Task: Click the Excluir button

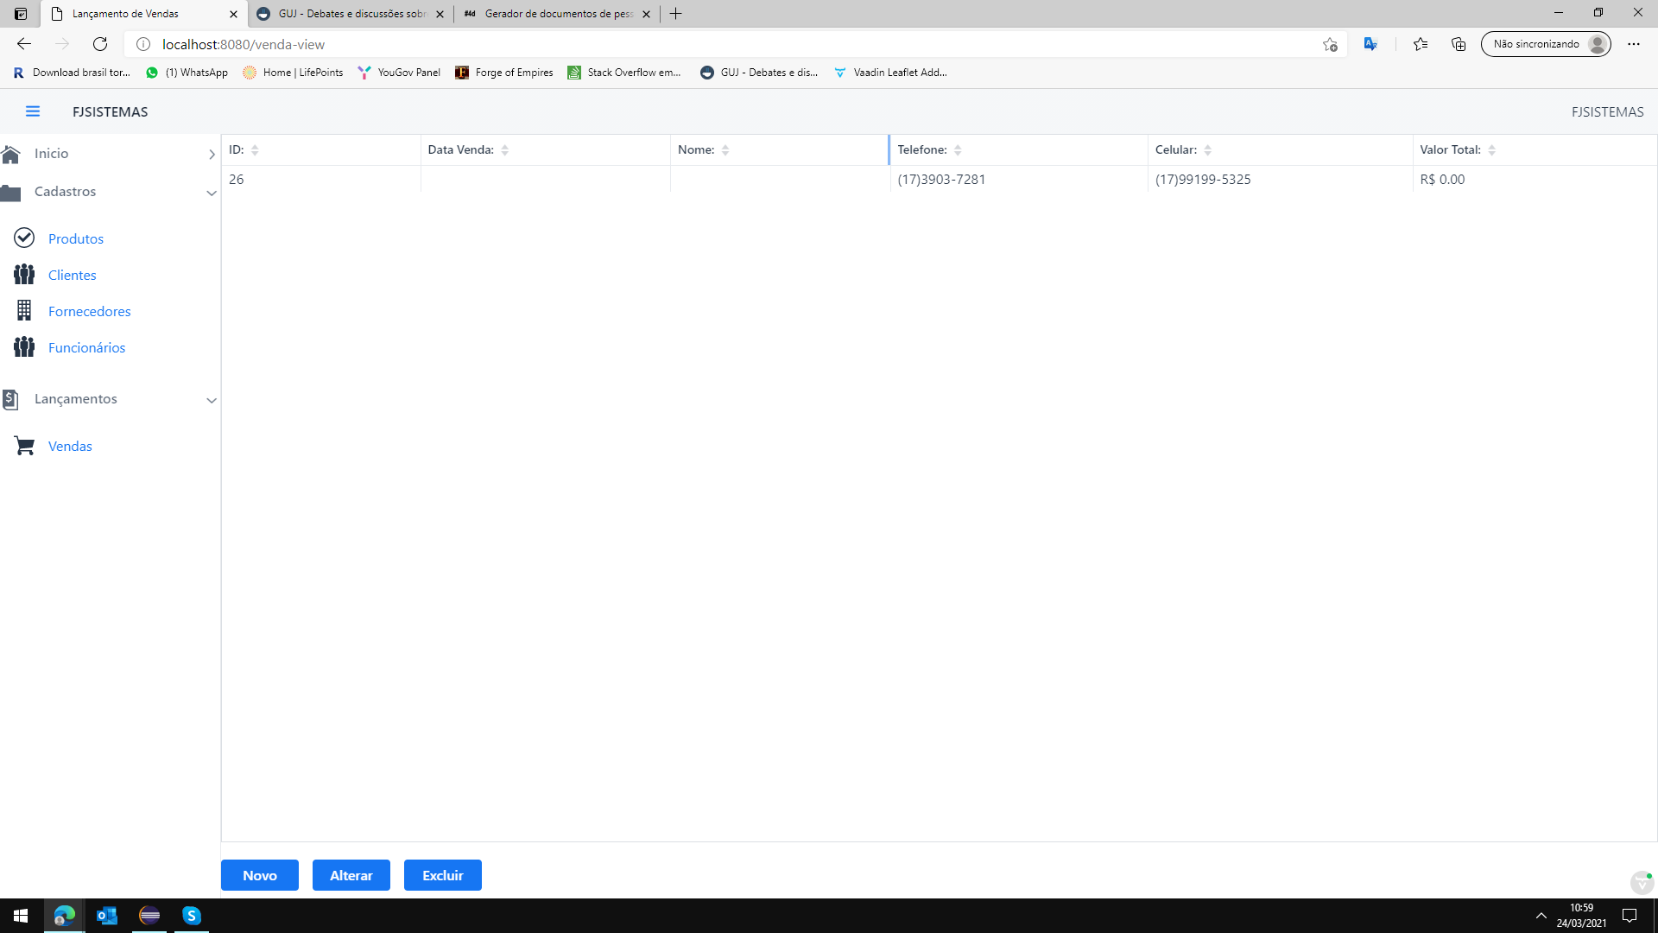Action: coord(442,875)
